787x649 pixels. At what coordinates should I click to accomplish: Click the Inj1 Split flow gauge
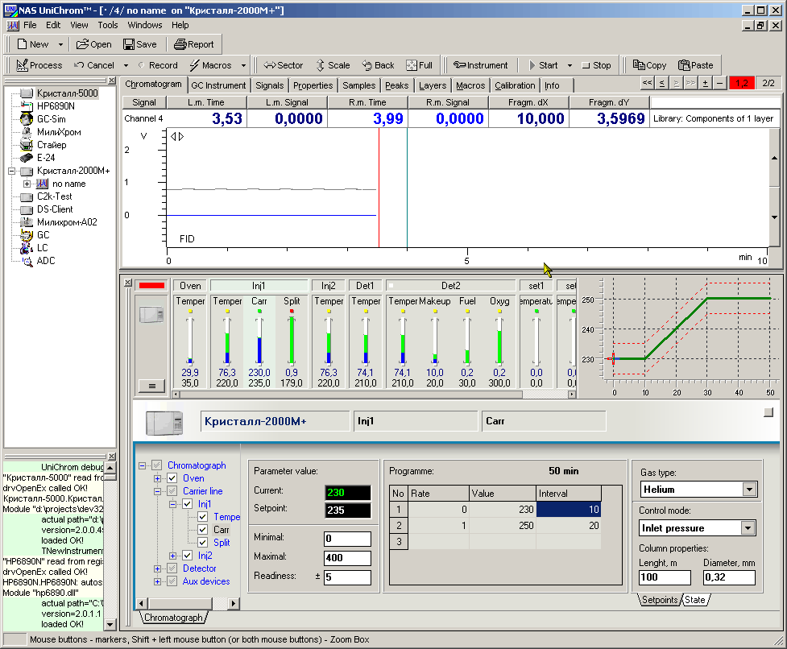292,341
